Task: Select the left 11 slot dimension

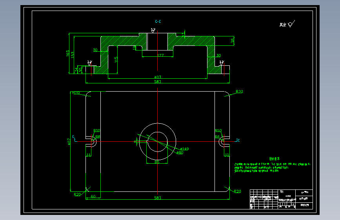Action: click(89, 155)
